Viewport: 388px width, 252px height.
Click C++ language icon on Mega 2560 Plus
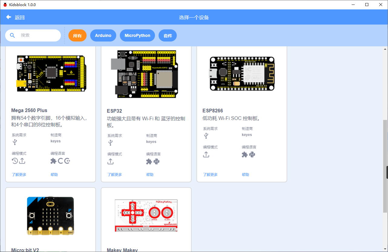pyautogui.click(x=67, y=161)
